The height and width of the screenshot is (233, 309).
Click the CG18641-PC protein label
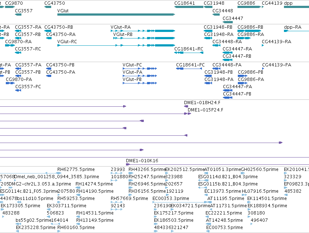(x=190, y=65)
